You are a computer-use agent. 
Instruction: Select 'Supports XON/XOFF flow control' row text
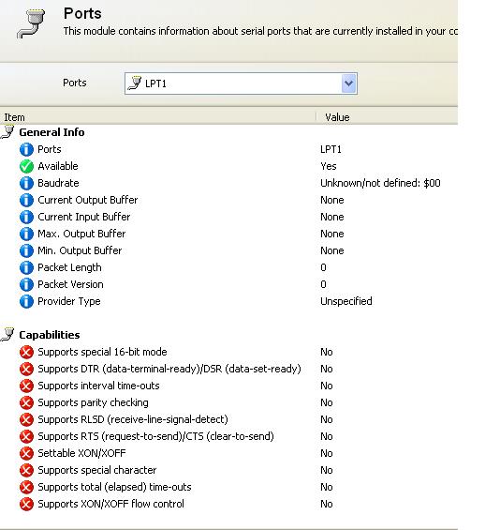tap(111, 504)
